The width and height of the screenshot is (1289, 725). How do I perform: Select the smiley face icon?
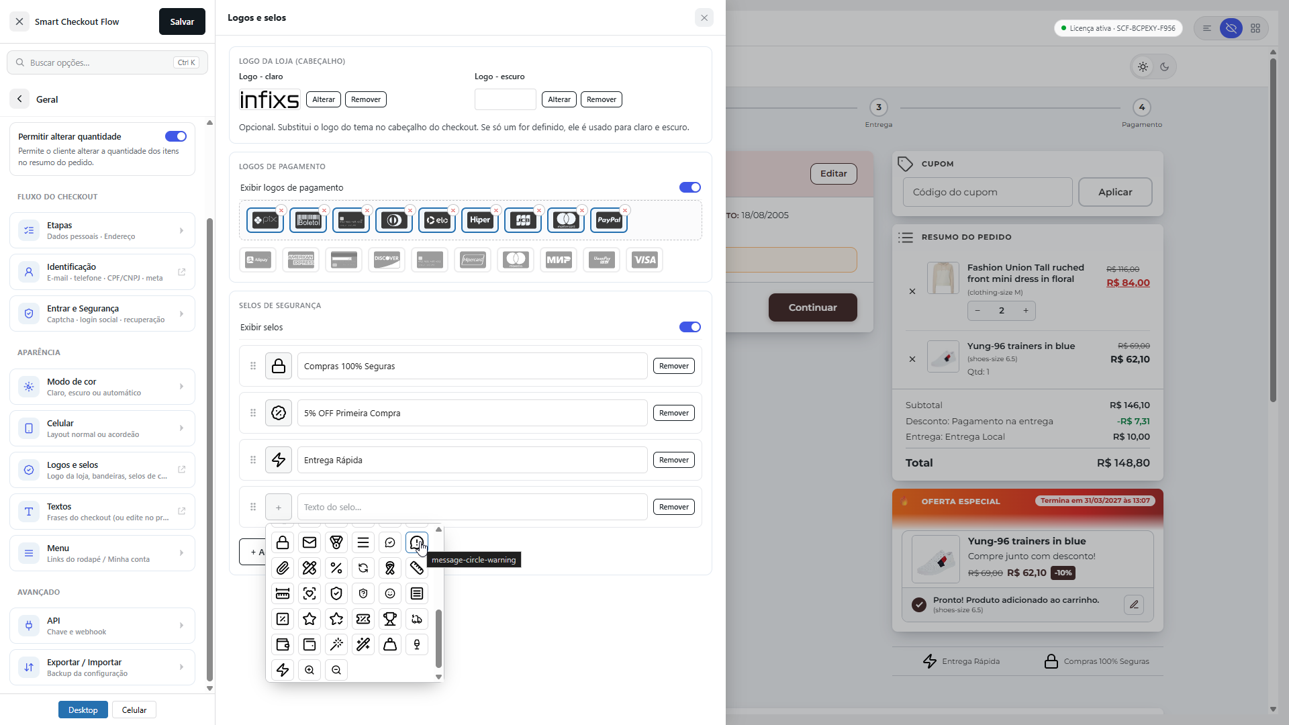coord(390,593)
